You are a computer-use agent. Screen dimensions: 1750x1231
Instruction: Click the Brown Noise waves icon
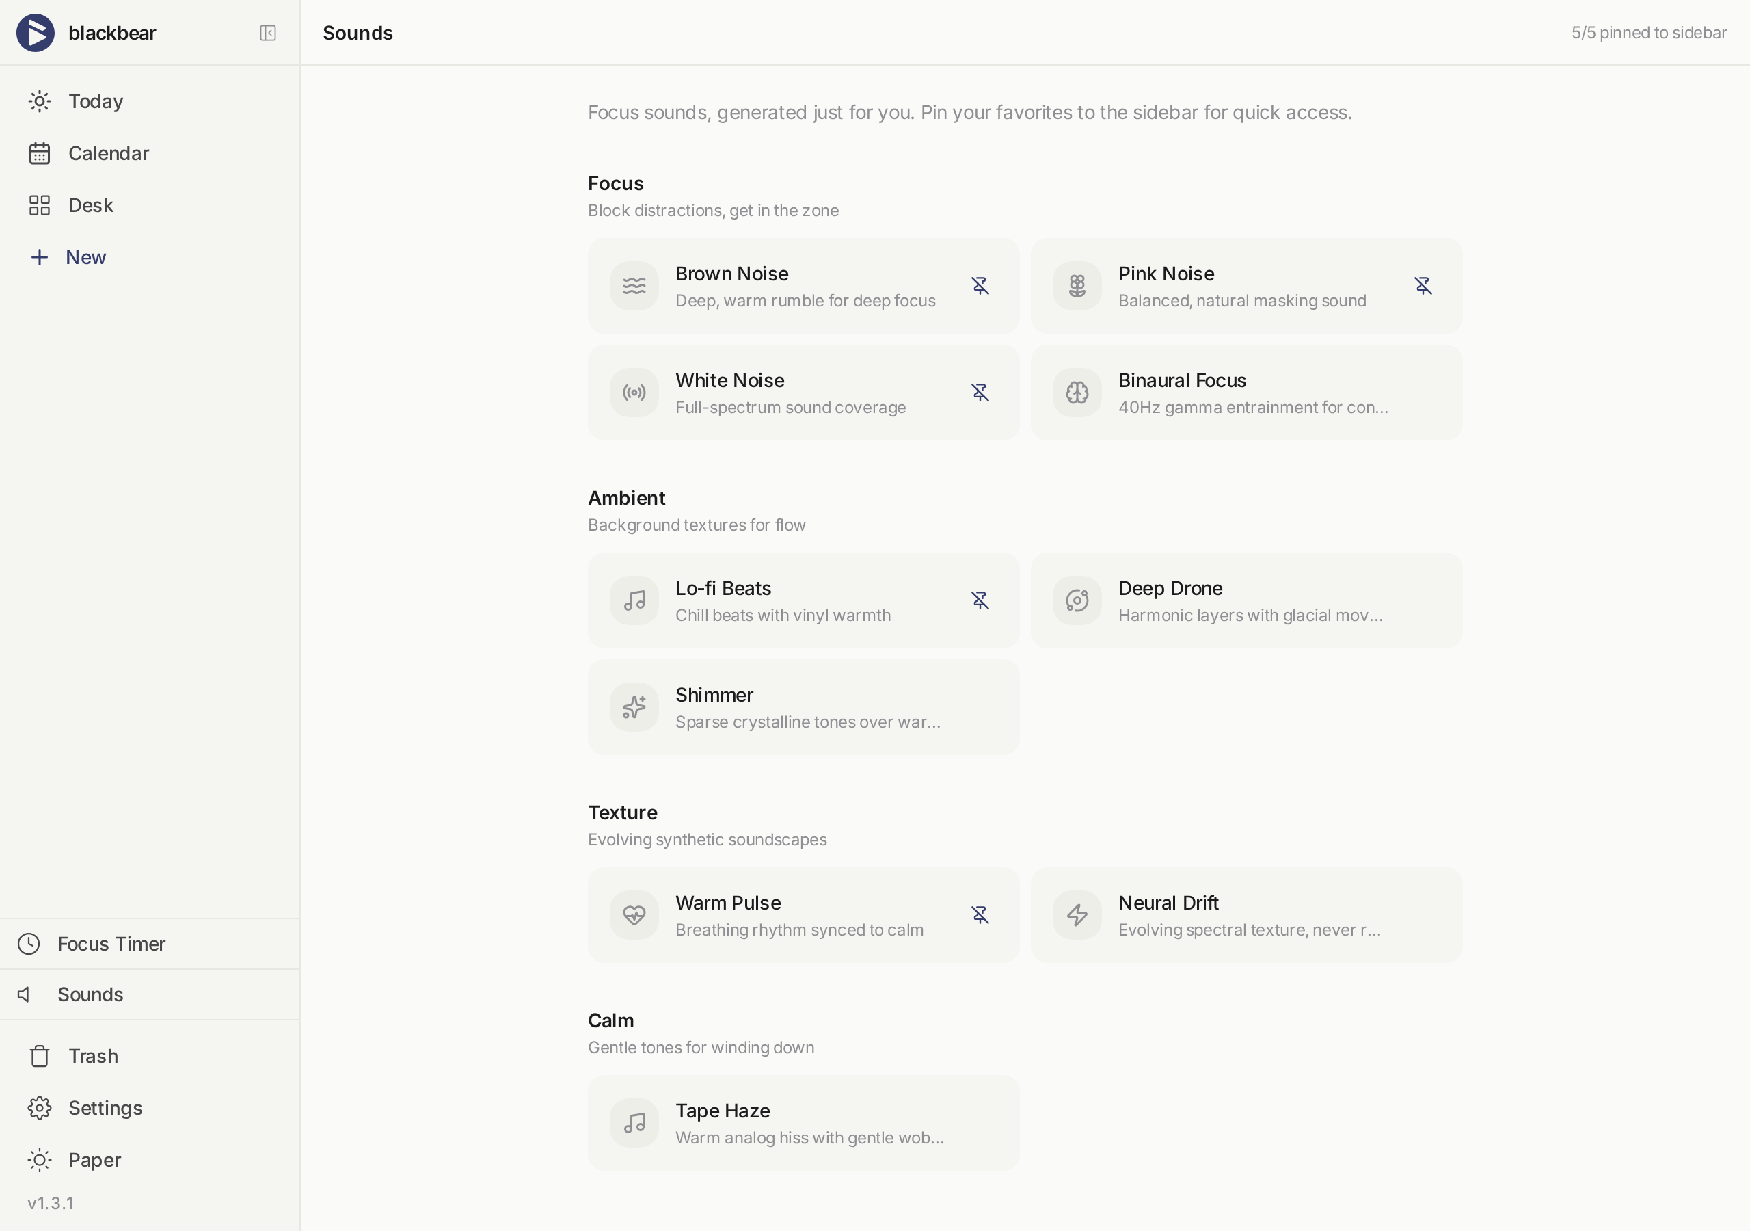[634, 286]
